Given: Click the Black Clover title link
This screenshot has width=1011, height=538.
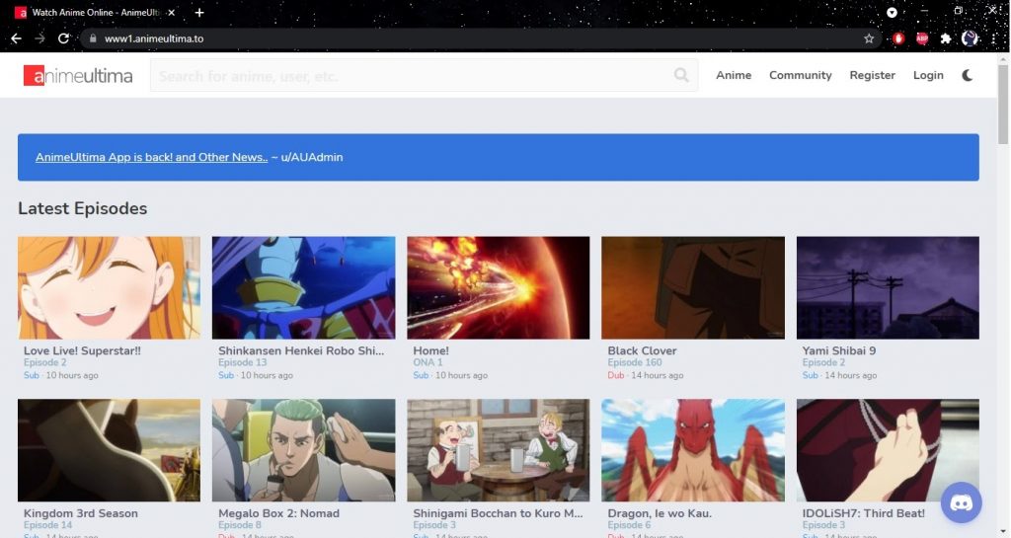Looking at the screenshot, I should 642,350.
